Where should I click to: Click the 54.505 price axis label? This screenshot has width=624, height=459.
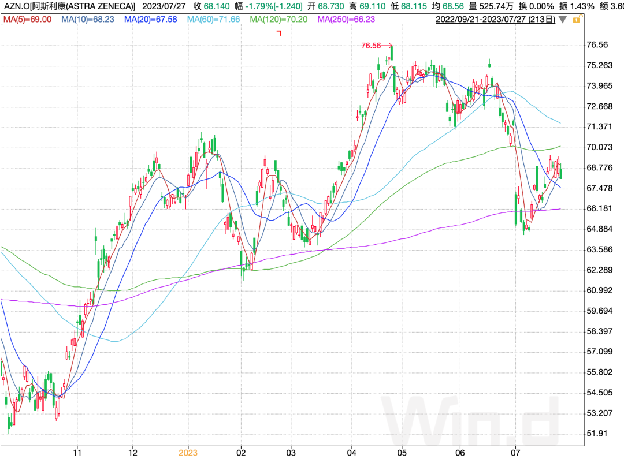(600, 393)
